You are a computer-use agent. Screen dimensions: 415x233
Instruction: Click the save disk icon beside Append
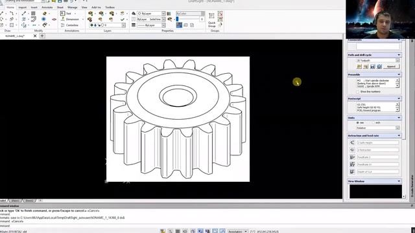point(372,67)
